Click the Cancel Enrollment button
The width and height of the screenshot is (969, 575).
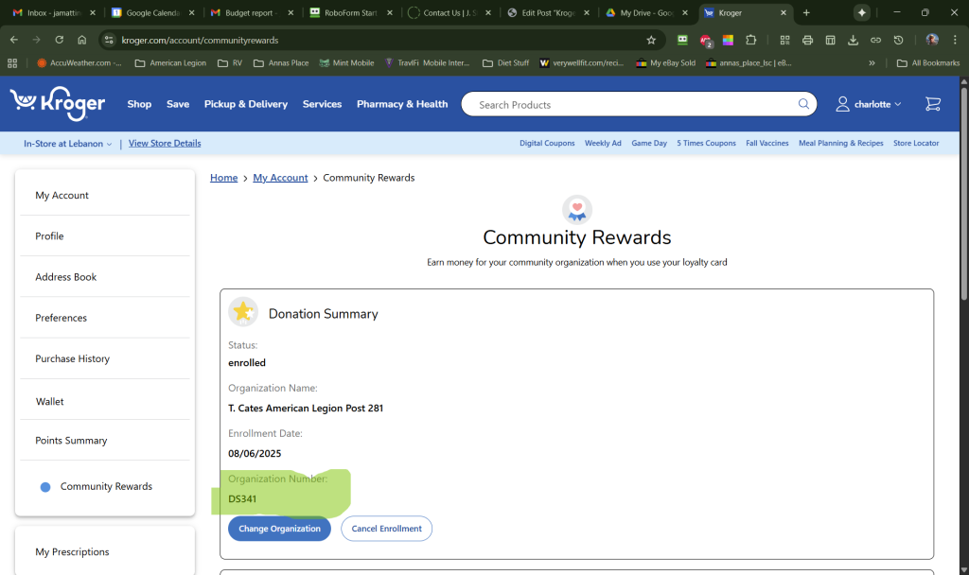[x=386, y=529]
